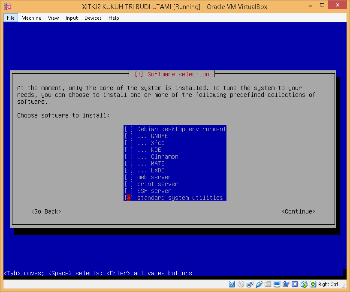Click the Right Ctrl host key label
Viewport: 350px width, 292px height.
coord(328,284)
